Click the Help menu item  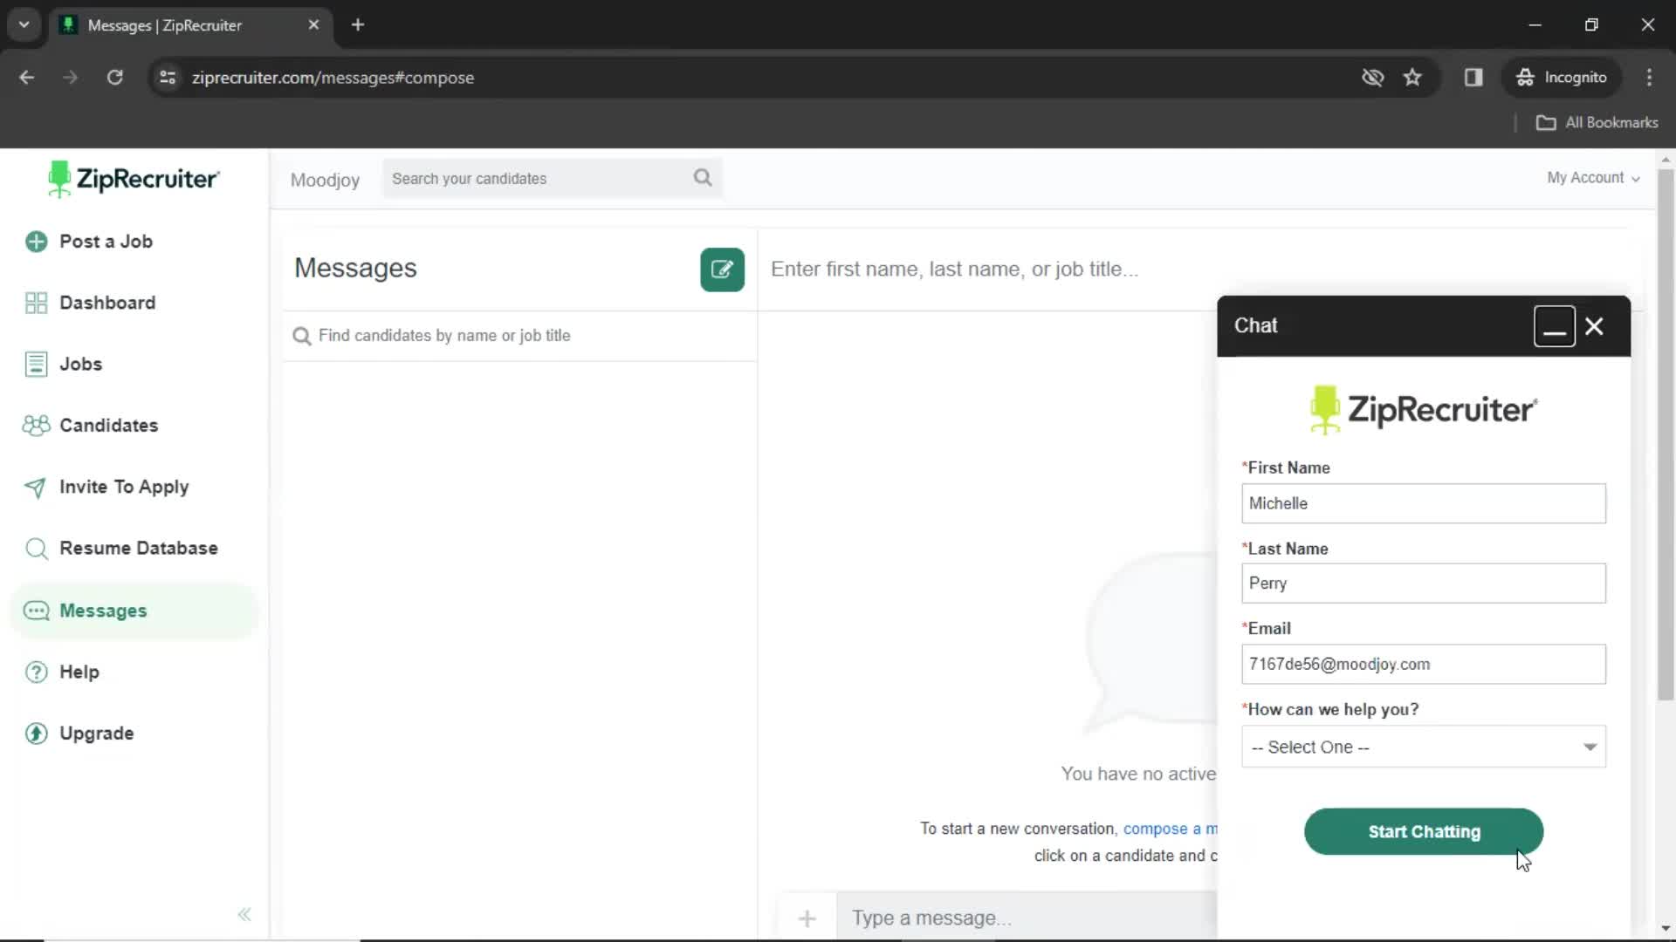79,671
